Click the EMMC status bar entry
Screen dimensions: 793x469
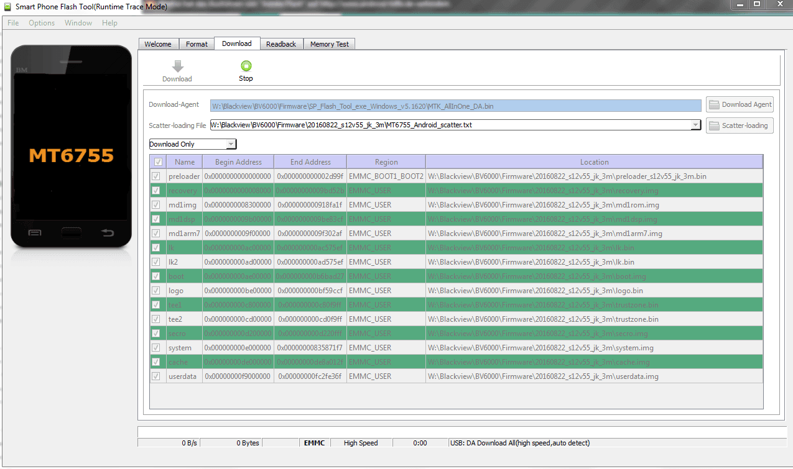click(314, 443)
